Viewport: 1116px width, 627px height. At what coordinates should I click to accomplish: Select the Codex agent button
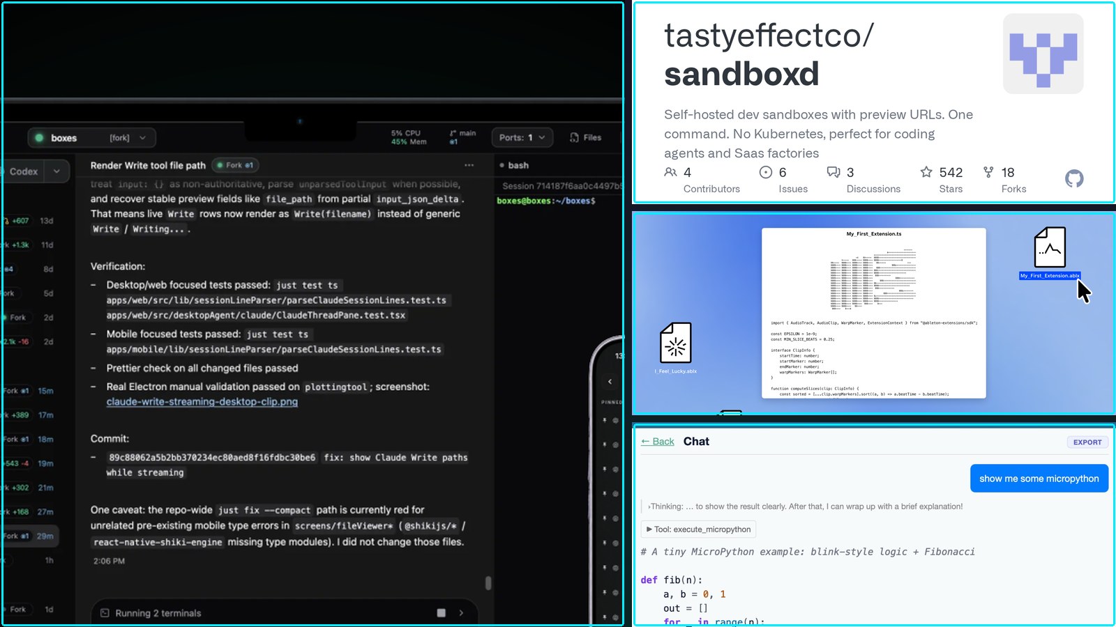(x=23, y=171)
